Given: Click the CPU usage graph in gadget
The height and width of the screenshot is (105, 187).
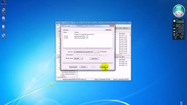Looking at the screenshot, I should point(180,22).
